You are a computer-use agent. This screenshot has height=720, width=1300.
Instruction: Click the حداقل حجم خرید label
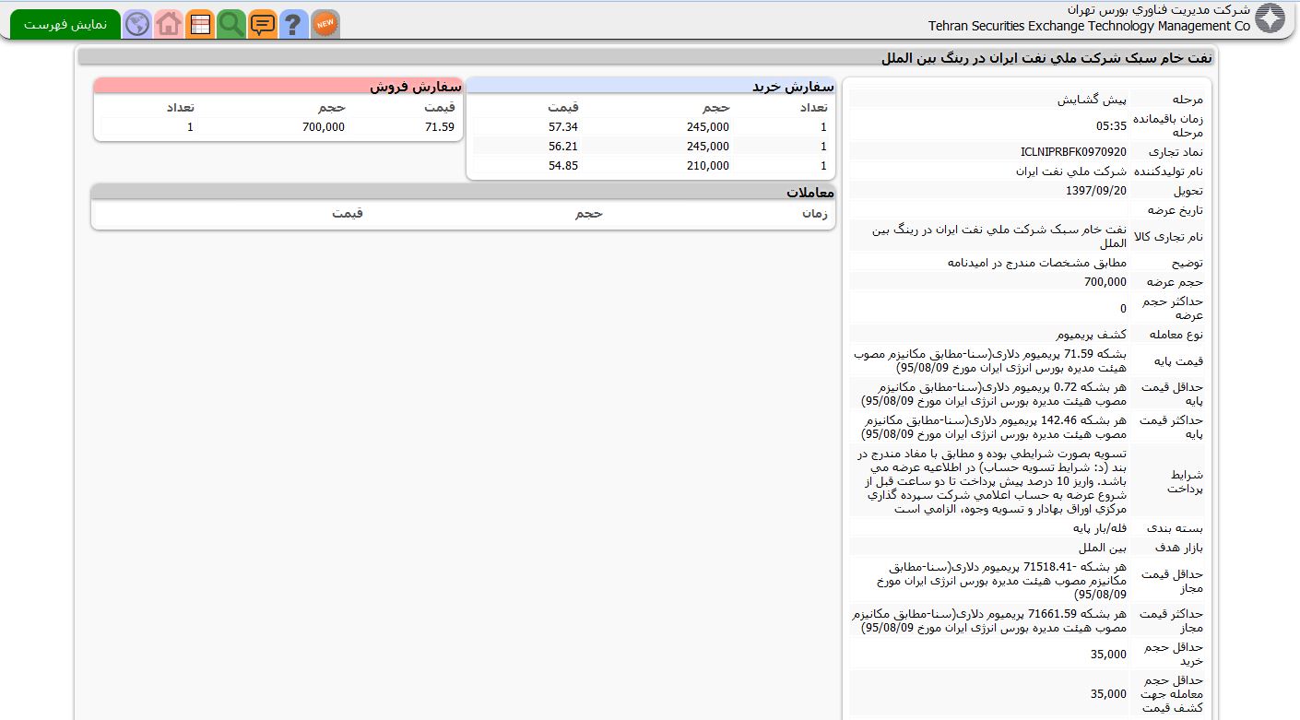click(x=1172, y=655)
